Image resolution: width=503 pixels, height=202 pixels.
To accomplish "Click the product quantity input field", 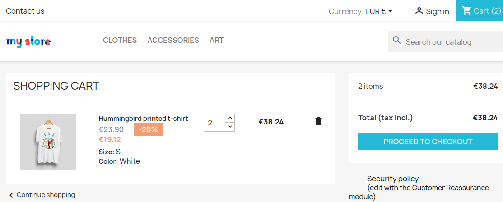I will 214,122.
